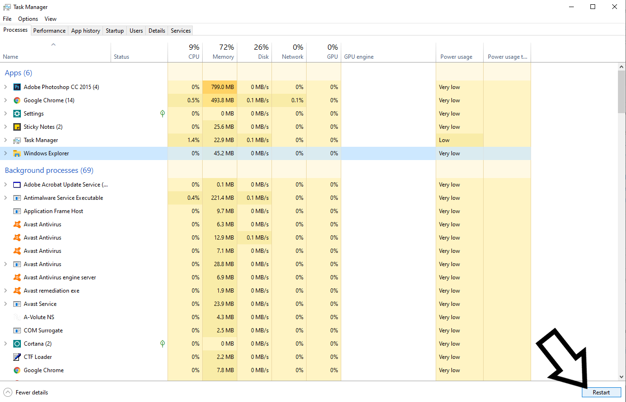
Task: Click Fewer details to collapse the view
Action: click(26, 393)
